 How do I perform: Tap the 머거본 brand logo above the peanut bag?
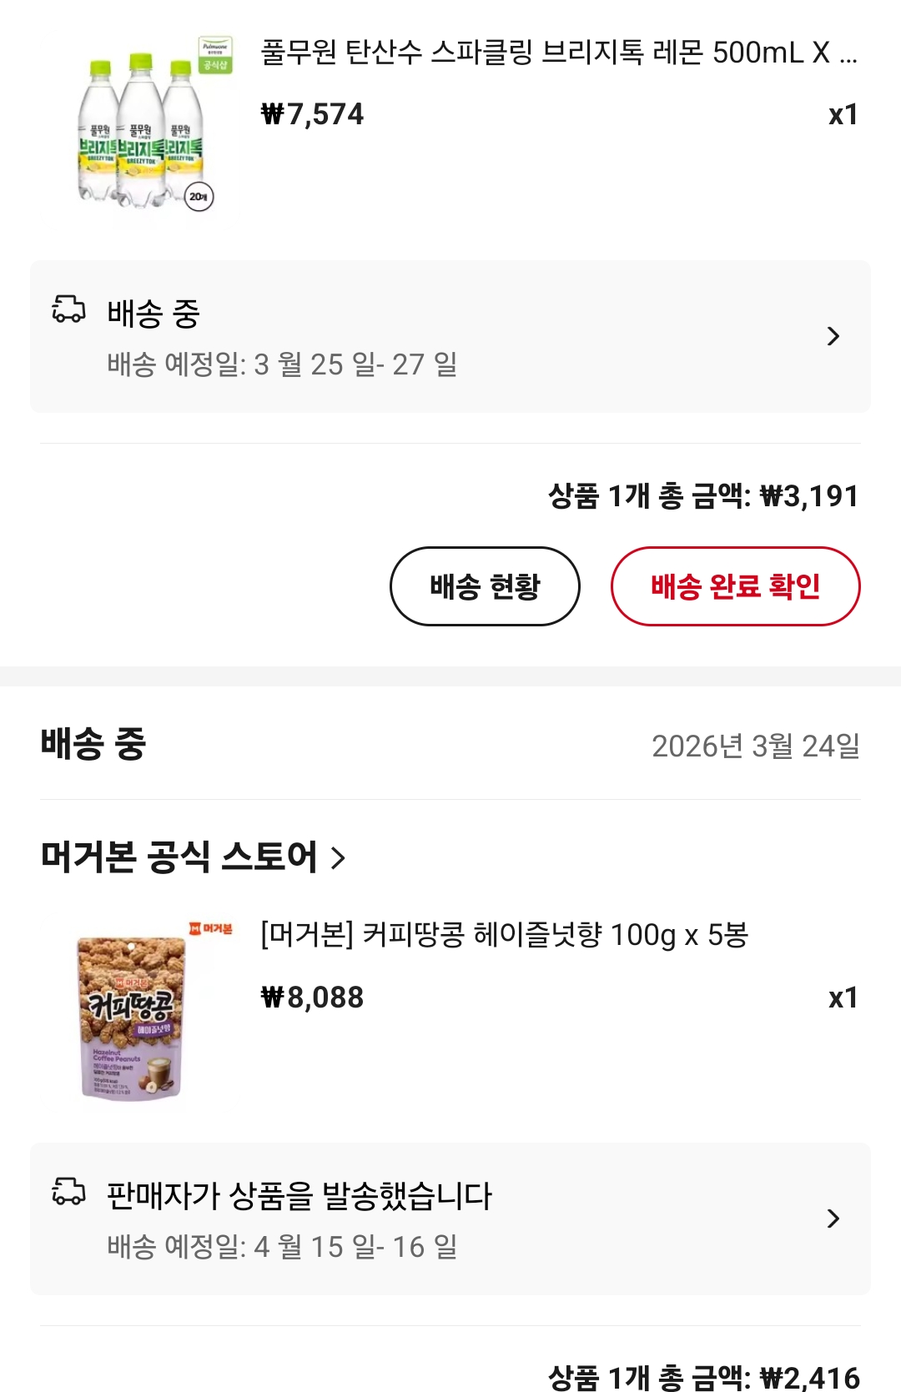pos(210,928)
